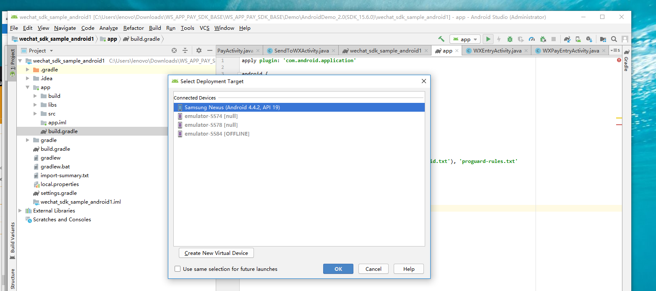Click the Debug app bug icon

pyautogui.click(x=510, y=39)
